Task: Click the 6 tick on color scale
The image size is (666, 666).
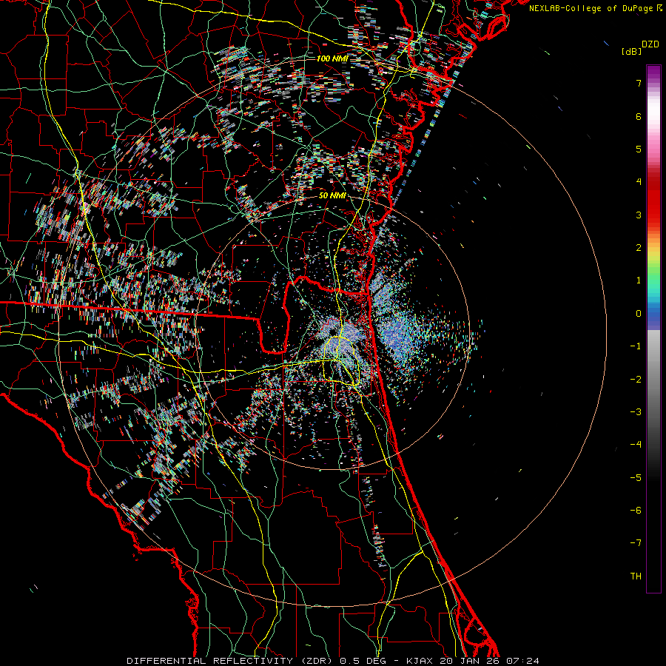Action: point(639,116)
